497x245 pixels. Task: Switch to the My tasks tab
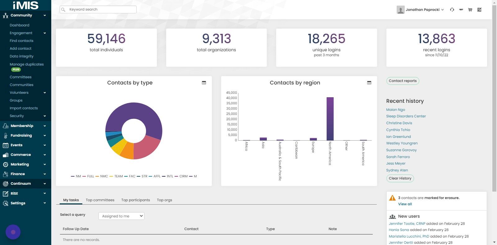[71, 200]
